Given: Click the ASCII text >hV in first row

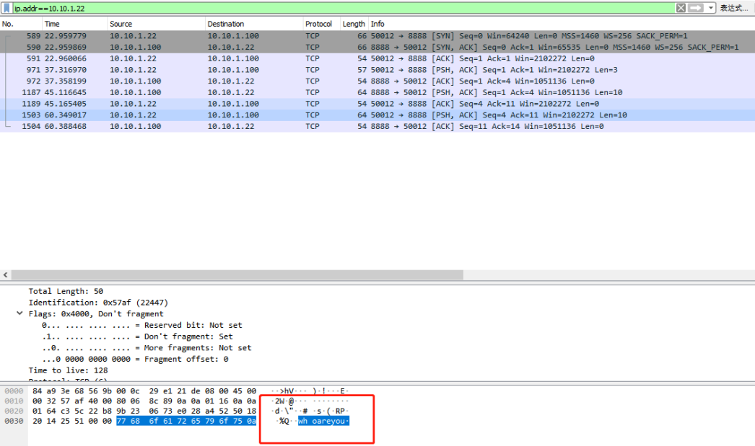Looking at the screenshot, I should pyautogui.click(x=287, y=391).
